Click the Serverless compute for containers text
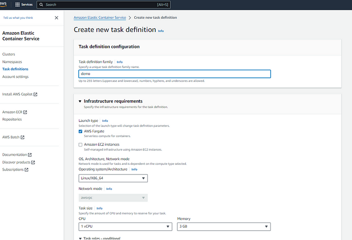Screen dimensions: 352x240 107,136
